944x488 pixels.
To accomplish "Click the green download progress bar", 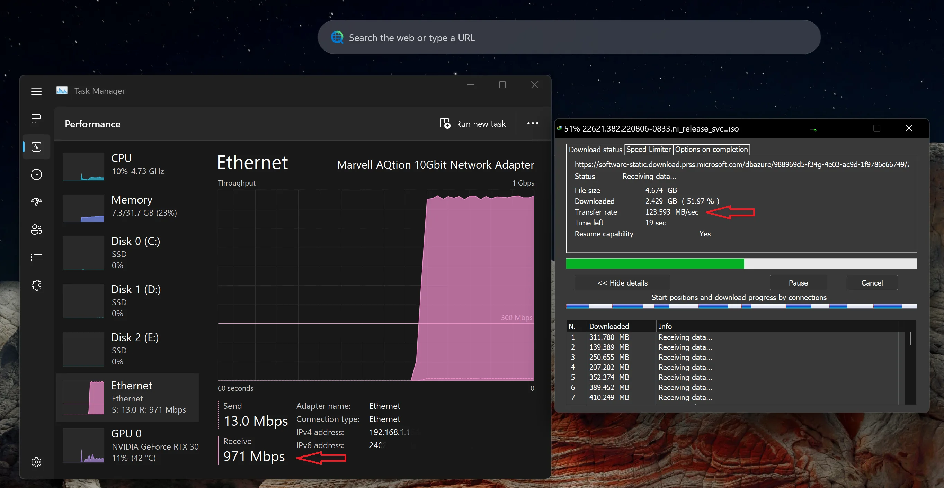I will (654, 263).
